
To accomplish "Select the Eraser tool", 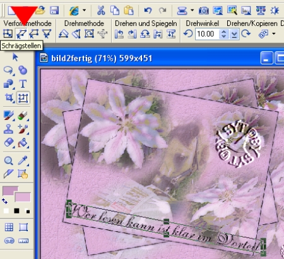I will click(x=9, y=143).
